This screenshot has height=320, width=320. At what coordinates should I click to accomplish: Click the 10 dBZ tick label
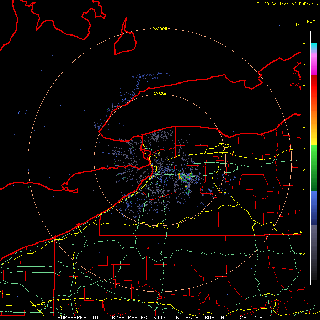point(305,191)
